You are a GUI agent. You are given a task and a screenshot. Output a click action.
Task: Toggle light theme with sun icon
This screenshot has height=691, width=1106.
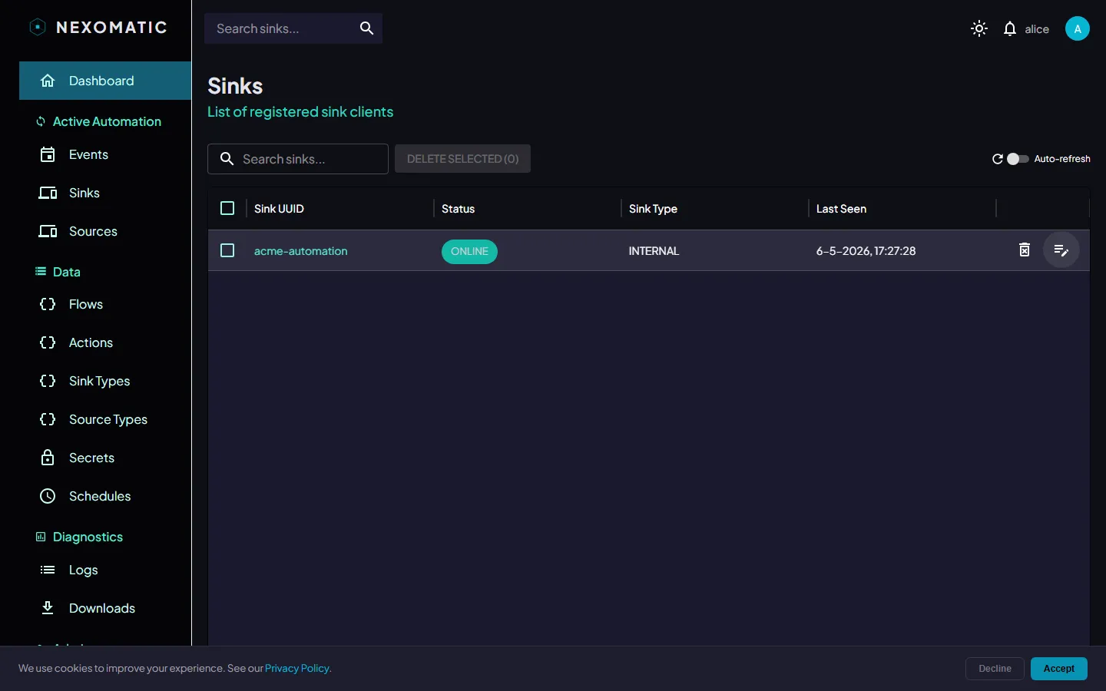[979, 29]
